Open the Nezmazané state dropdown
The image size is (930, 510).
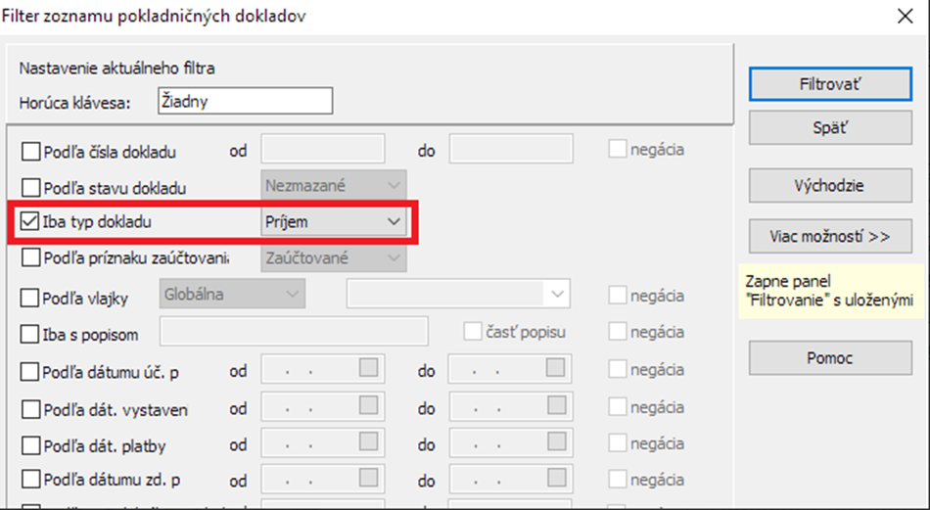(x=333, y=185)
